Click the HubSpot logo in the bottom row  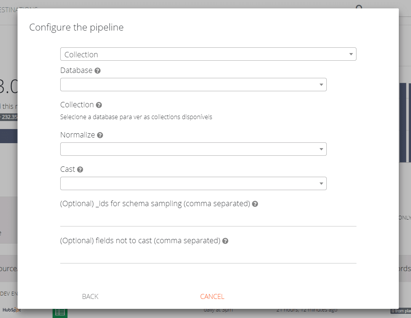point(11,310)
